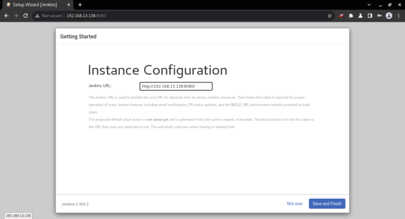The height and width of the screenshot is (219, 405).
Task: Toggle the browser side panel icon
Action: click(370, 16)
